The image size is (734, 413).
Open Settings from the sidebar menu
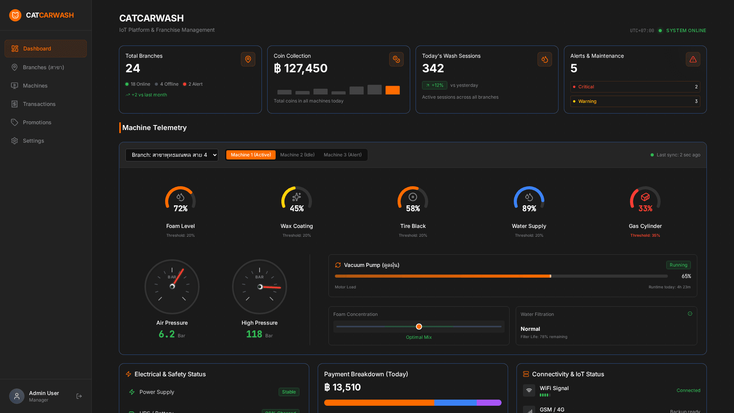[x=33, y=140]
